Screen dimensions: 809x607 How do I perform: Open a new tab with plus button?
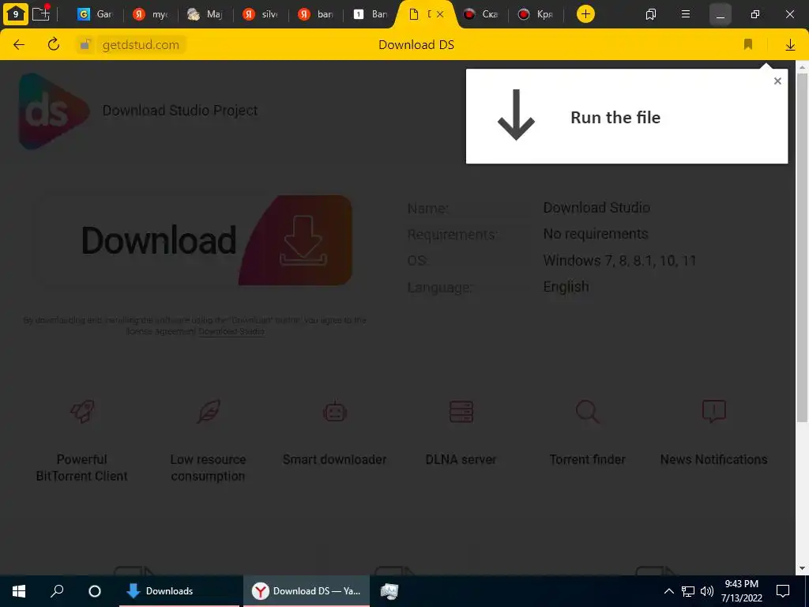pyautogui.click(x=585, y=14)
